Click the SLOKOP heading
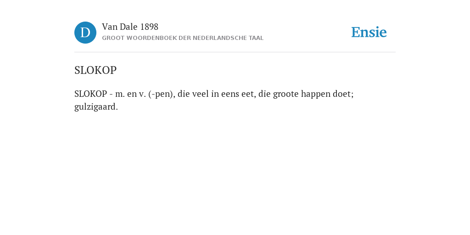The height and width of the screenshot is (235, 470). pyautogui.click(x=95, y=70)
